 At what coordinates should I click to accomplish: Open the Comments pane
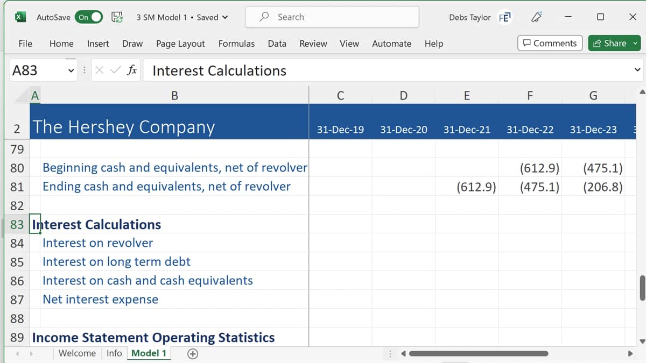click(550, 43)
